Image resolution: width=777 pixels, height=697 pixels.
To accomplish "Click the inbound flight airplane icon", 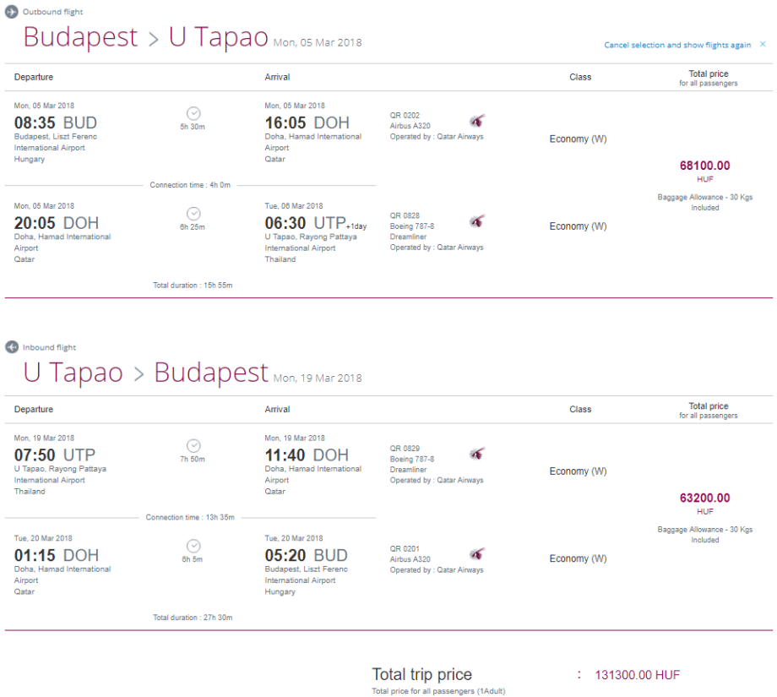I will pos(12,347).
